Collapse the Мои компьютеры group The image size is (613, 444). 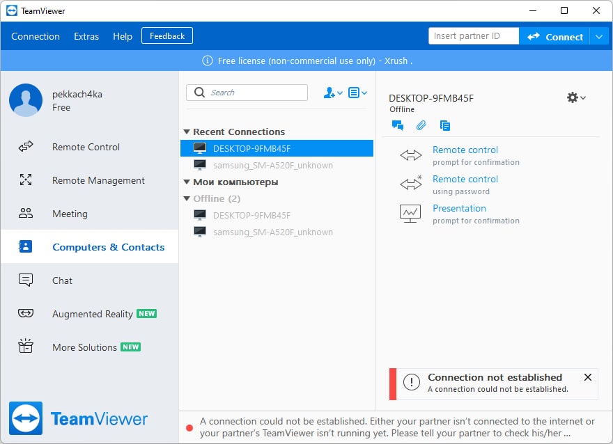[x=187, y=182]
